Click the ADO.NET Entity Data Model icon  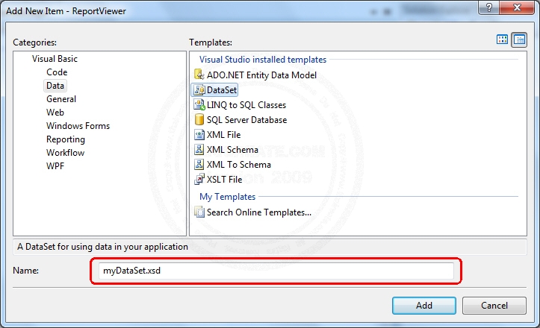[x=199, y=75]
